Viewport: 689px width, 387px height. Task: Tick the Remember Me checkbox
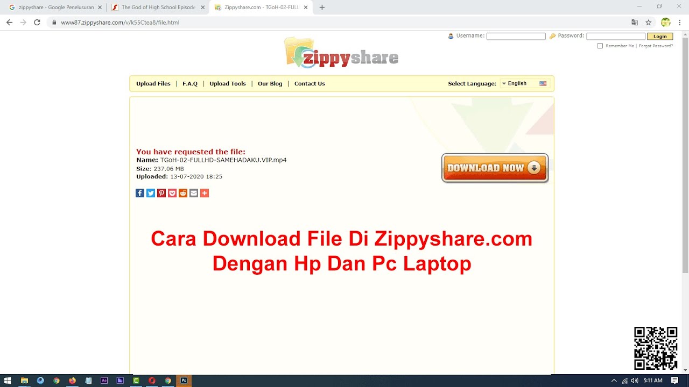coord(600,46)
